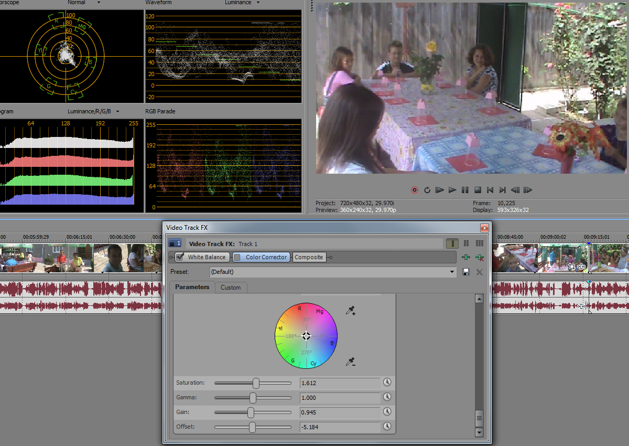Image resolution: width=629 pixels, height=446 pixels.
Task: Click the animate clock icon for Saturation
Action: [387, 383]
